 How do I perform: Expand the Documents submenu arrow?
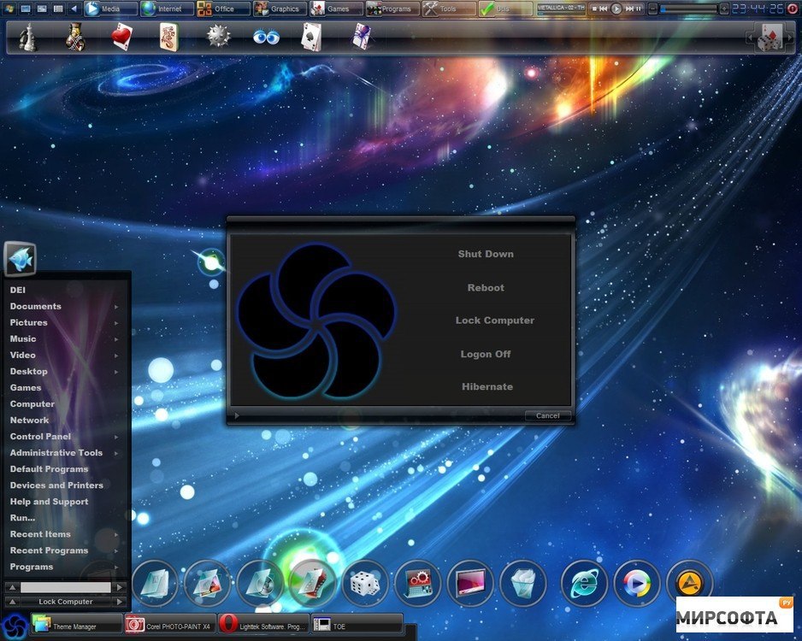tap(116, 307)
